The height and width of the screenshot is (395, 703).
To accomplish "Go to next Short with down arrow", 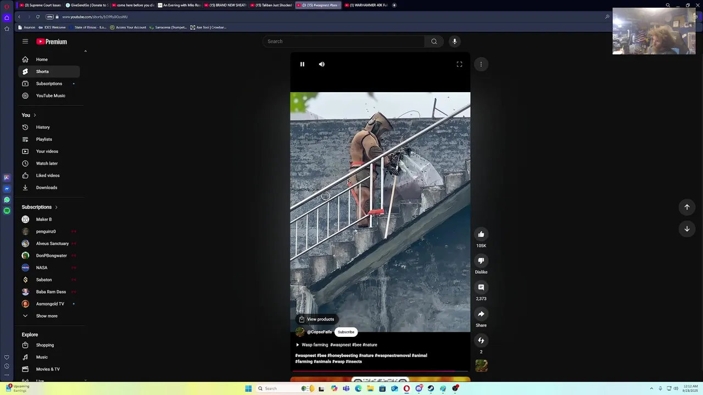I will tap(687, 229).
